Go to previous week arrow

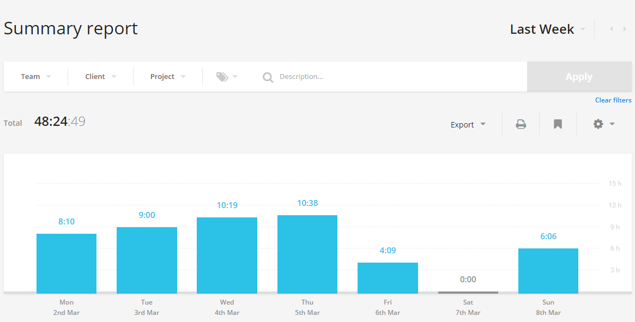612,29
